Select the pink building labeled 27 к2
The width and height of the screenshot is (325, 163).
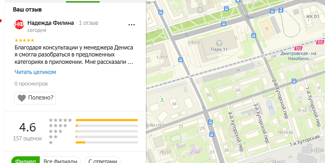[195, 151]
